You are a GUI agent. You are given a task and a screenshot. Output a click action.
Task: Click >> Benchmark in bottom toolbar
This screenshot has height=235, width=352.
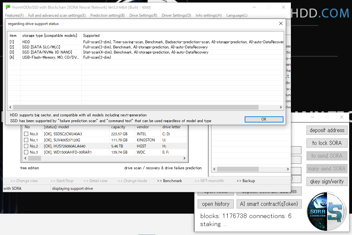click(x=169, y=181)
